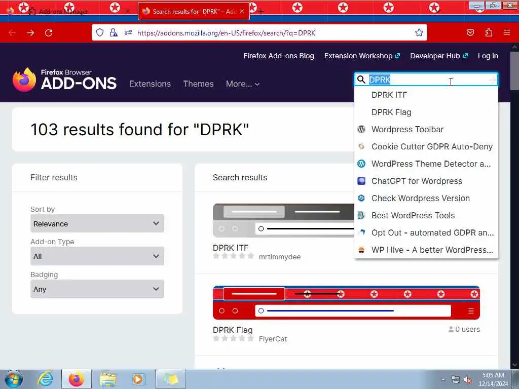The image size is (519, 389).
Task: Open DPRK ITF result title
Action: pos(231,248)
